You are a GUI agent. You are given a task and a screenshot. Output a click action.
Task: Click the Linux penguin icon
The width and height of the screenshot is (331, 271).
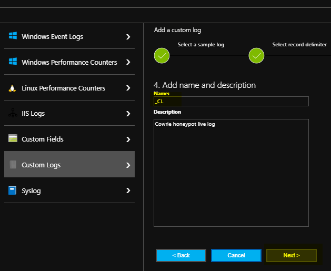pos(13,88)
